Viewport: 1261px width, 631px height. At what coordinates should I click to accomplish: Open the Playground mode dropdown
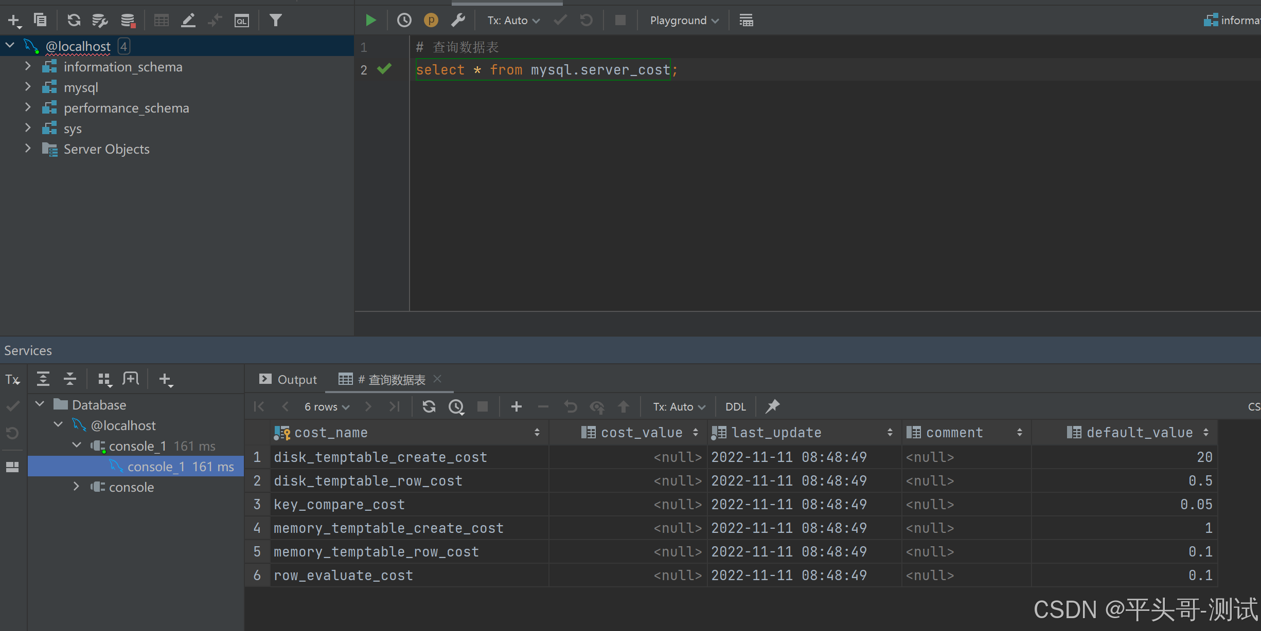684,21
